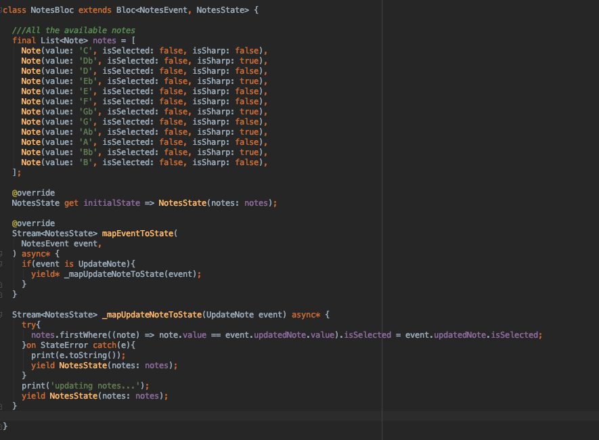
Task: Click the 'class' keyword on the first line
Action: point(14,10)
